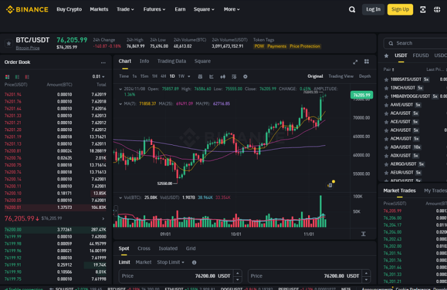Open the multi-chart grid layout icon

tap(366, 61)
